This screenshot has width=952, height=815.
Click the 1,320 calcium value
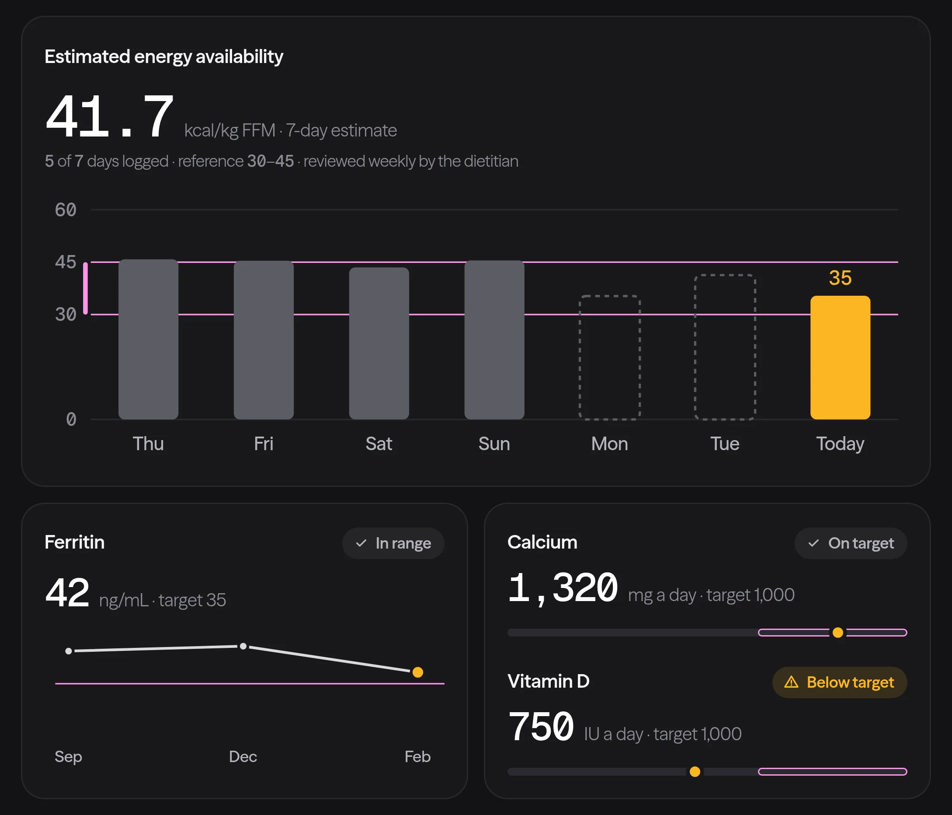[x=563, y=589]
